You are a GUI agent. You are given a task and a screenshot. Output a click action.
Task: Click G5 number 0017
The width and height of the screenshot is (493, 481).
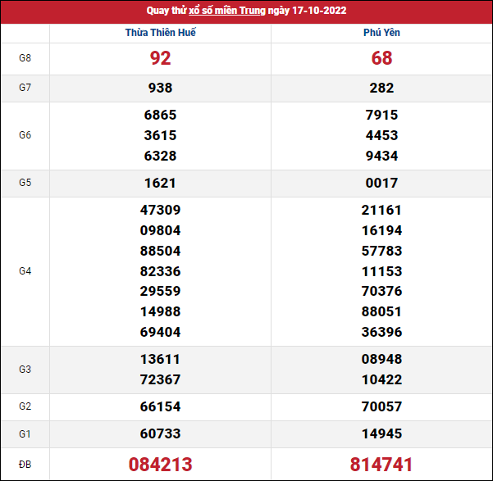[x=381, y=184]
